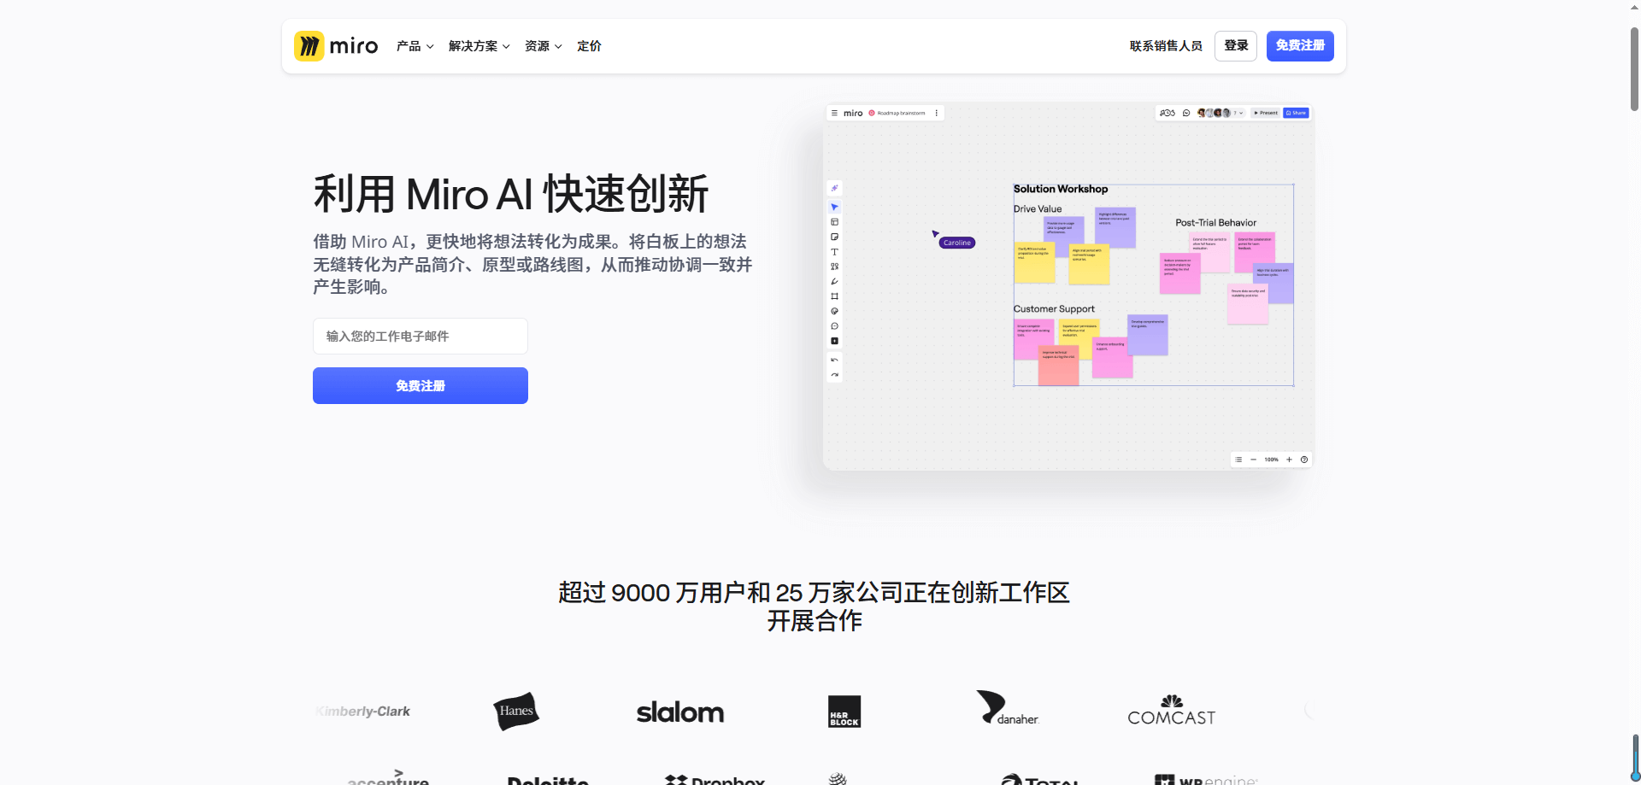Focus the 输入您的工作电子邮件 email field
The height and width of the screenshot is (785, 1641).
[x=421, y=337]
